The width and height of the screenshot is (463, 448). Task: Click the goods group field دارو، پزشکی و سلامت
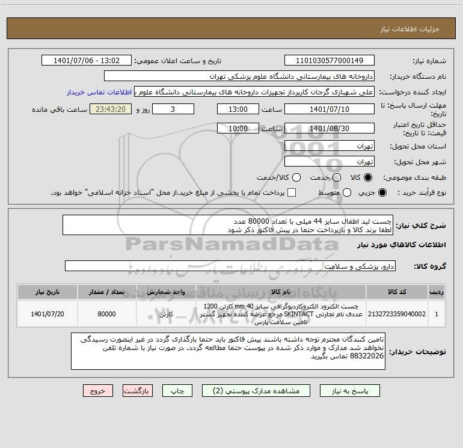230,266
